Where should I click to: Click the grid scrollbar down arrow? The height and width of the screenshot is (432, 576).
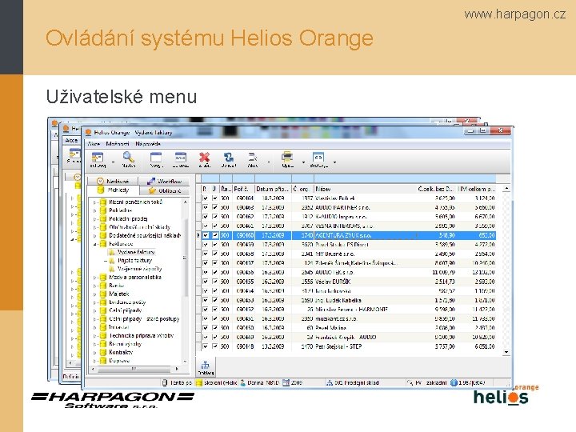506,352
